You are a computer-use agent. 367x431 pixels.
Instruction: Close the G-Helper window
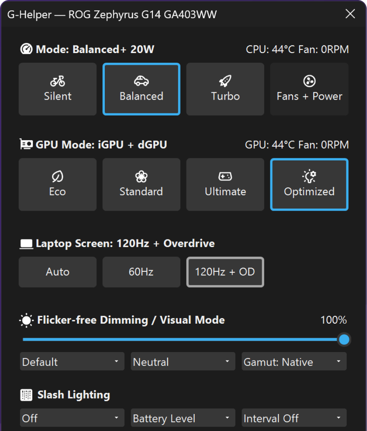click(x=350, y=14)
